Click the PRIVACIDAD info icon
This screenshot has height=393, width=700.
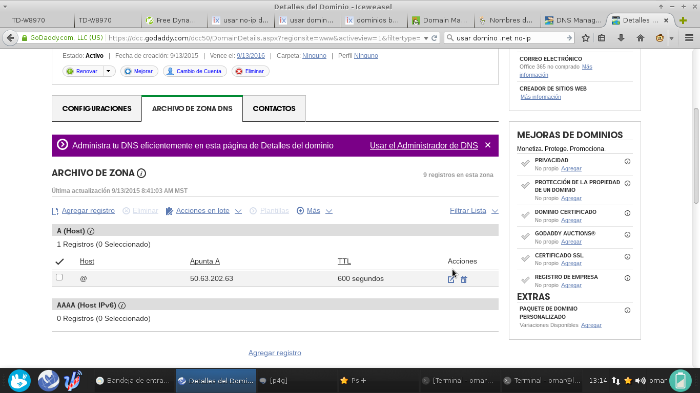(x=627, y=161)
